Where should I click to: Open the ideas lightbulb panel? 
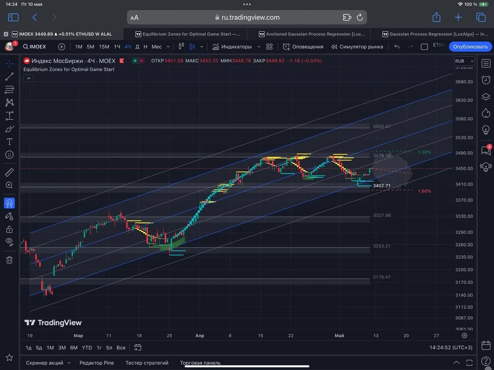tap(486, 130)
